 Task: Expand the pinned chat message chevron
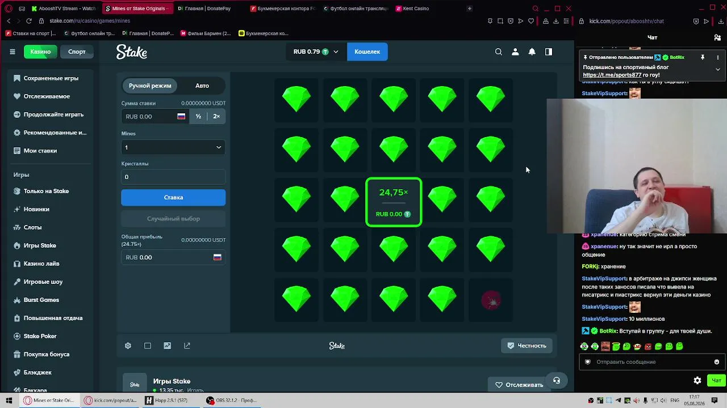click(718, 69)
